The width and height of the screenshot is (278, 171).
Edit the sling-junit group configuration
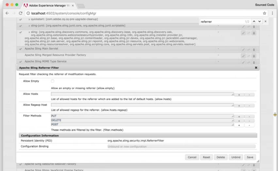click(243, 27)
